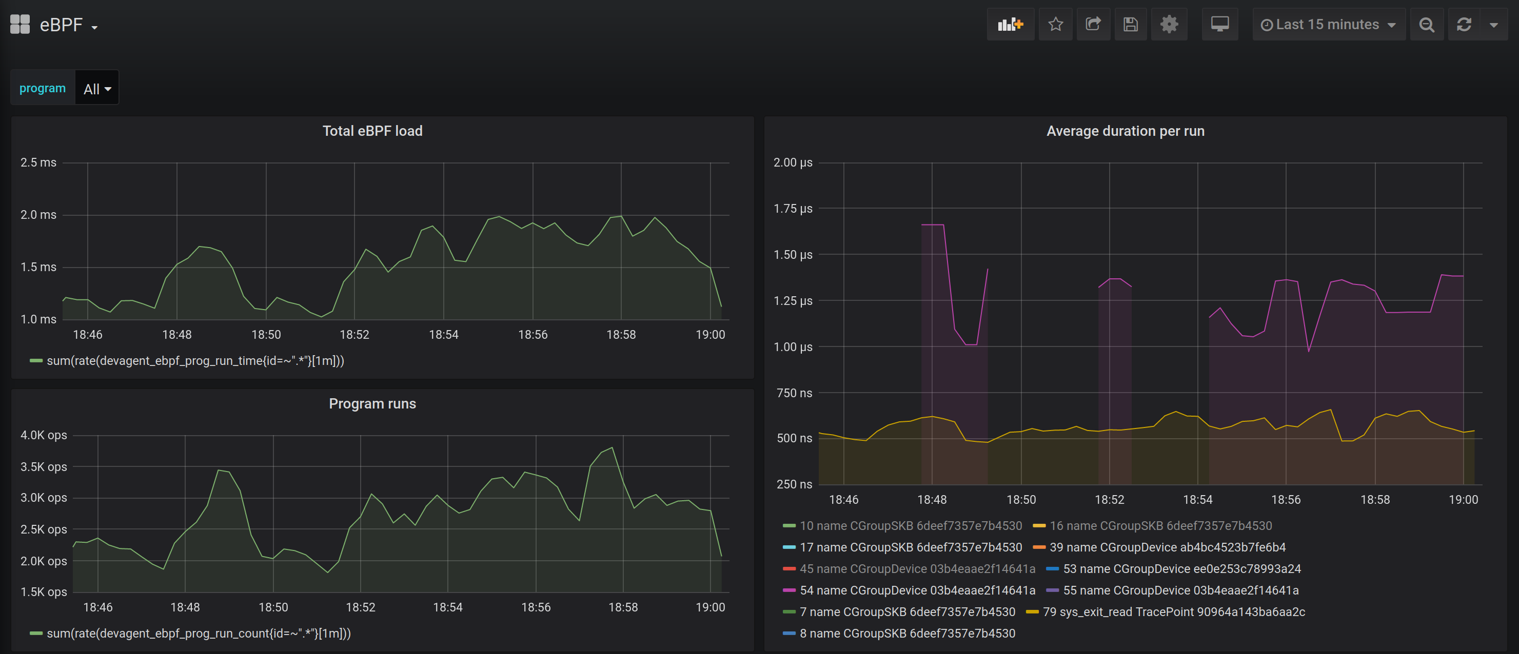This screenshot has height=654, width=1519.
Task: Open Total eBPF load panel menu
Action: [x=372, y=131]
